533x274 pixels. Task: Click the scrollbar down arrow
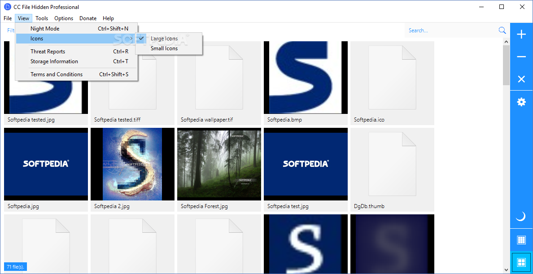click(506, 270)
